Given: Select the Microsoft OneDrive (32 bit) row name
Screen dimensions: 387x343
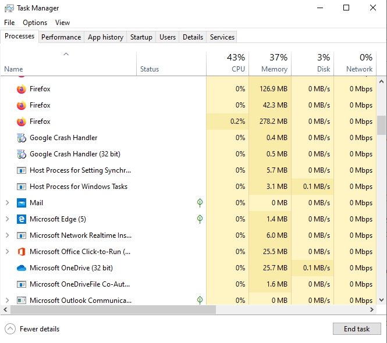Looking at the screenshot, I should tap(71, 268).
